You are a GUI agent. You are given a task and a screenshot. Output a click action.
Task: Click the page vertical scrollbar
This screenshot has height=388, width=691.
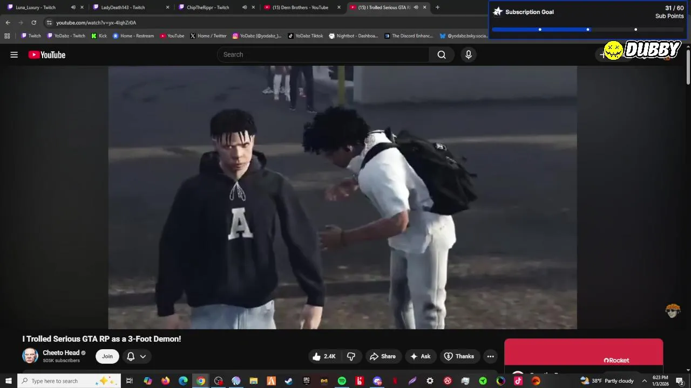(x=688, y=67)
